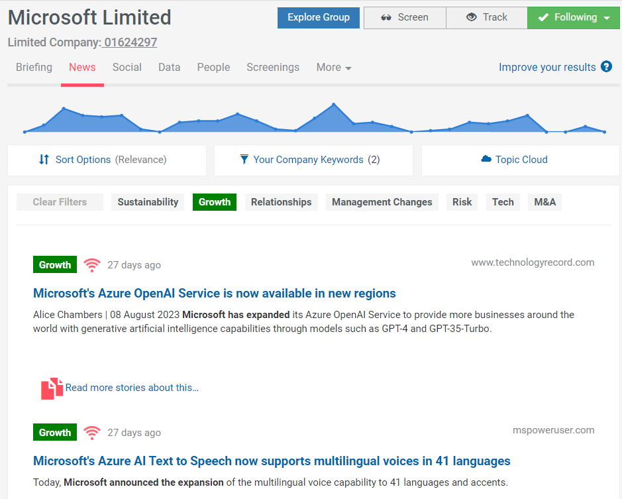
Task: Toggle the Tech filter
Action: pyautogui.click(x=503, y=202)
